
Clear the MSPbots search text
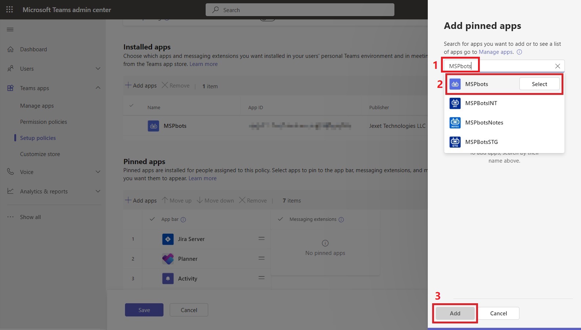[x=557, y=66]
